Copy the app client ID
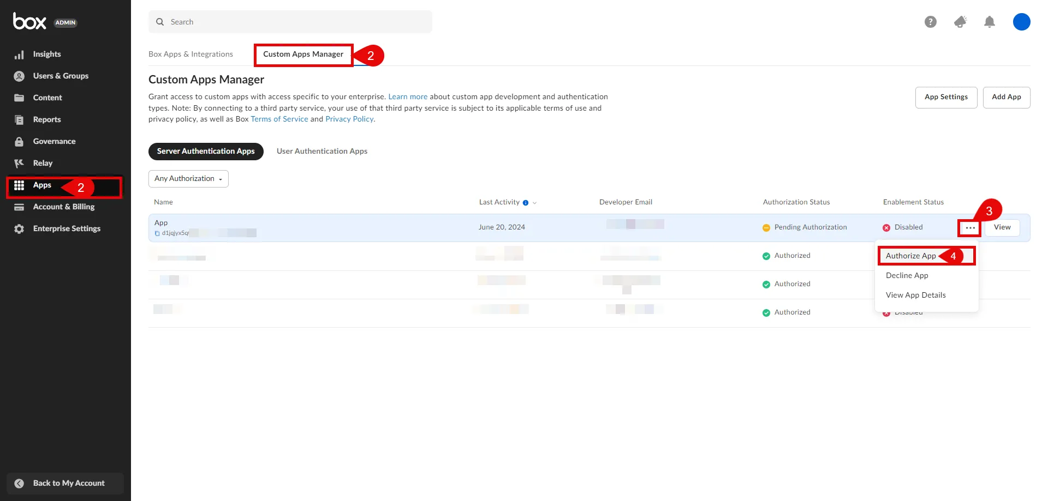 157,233
